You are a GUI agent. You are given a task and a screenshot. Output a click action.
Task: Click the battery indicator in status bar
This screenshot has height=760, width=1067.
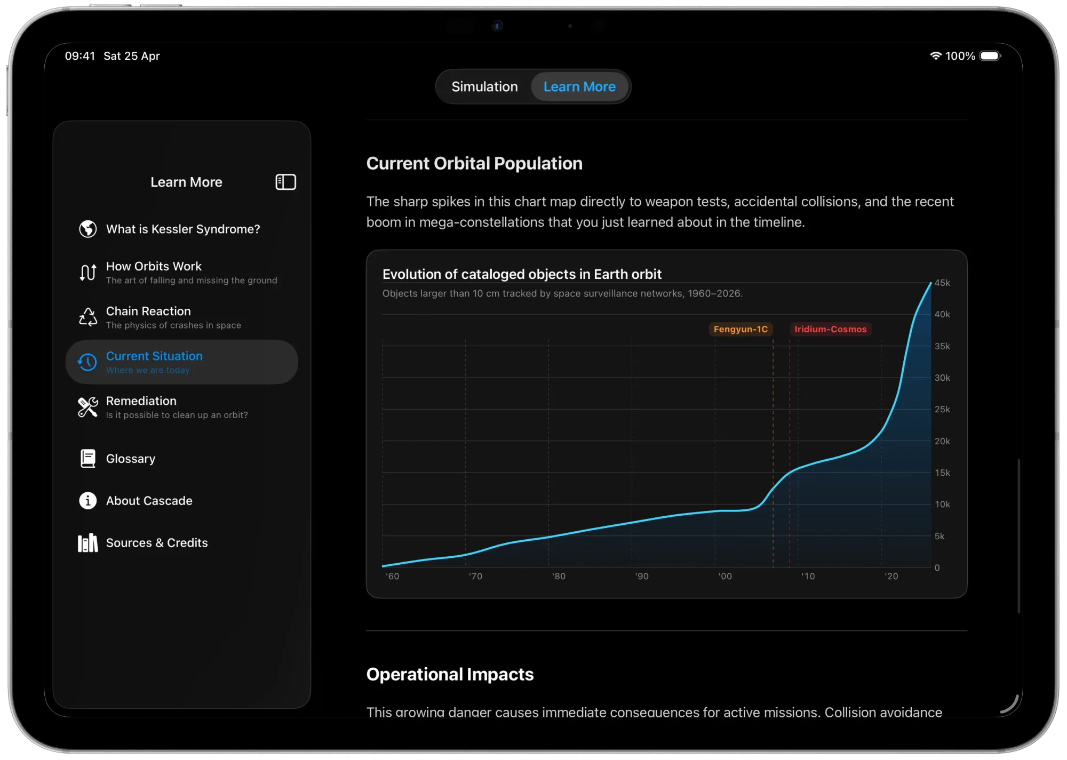[x=990, y=56]
